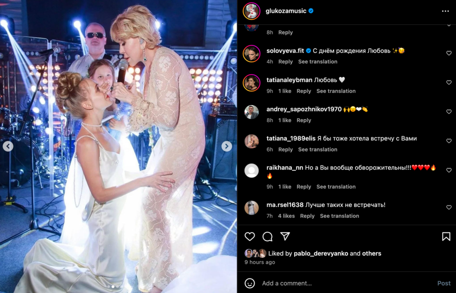This screenshot has height=293, width=456.
Task: Reply to andrey_sapozhnikov1970's comment
Action: coord(304,120)
